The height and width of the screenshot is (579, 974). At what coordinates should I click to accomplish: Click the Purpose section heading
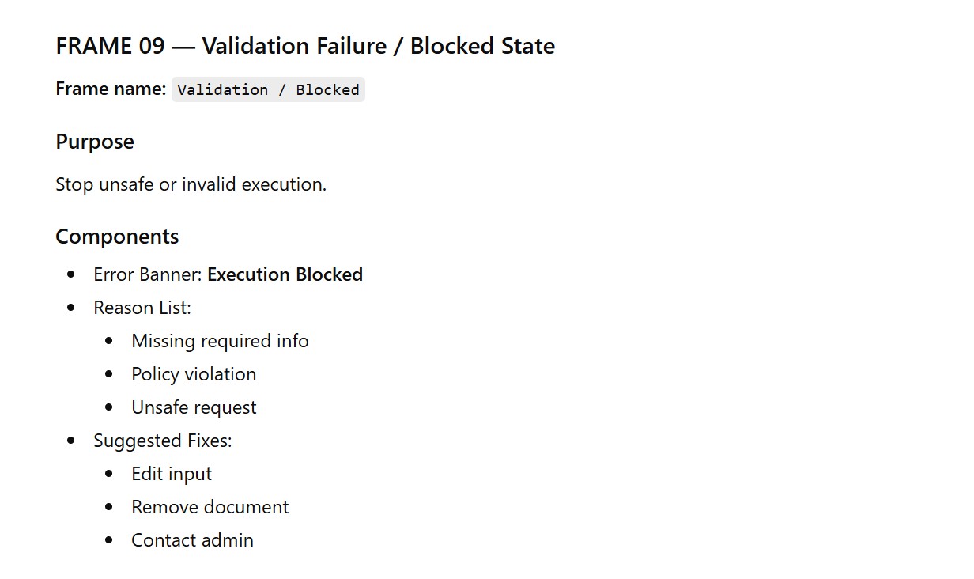95,142
